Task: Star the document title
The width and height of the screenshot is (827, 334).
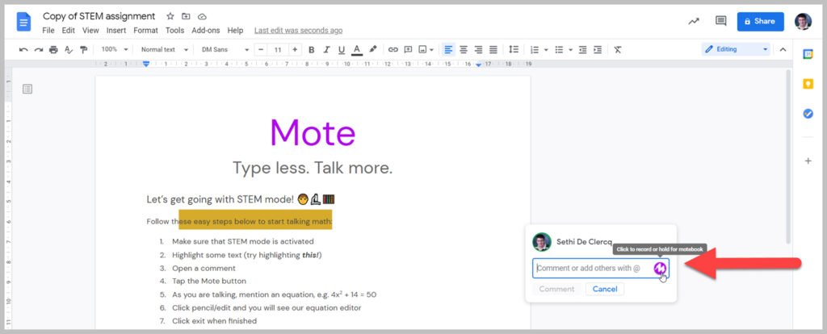Action: tap(170, 16)
